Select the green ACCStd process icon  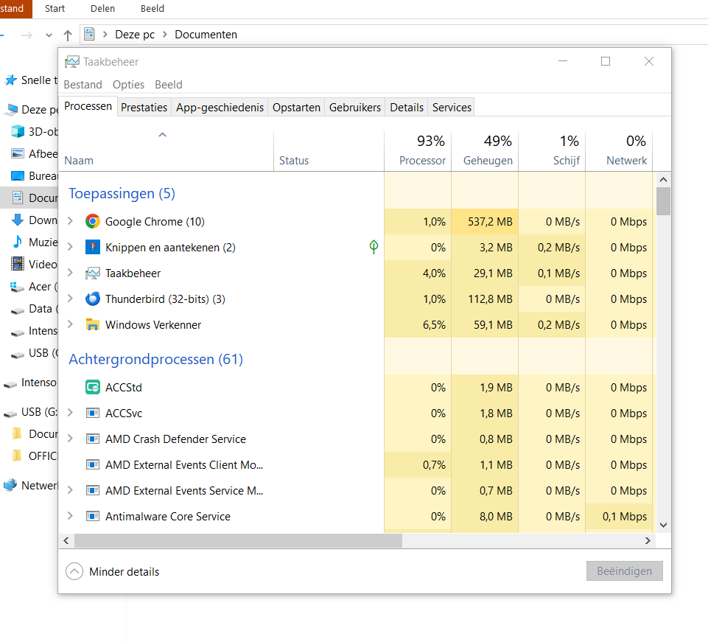(92, 388)
